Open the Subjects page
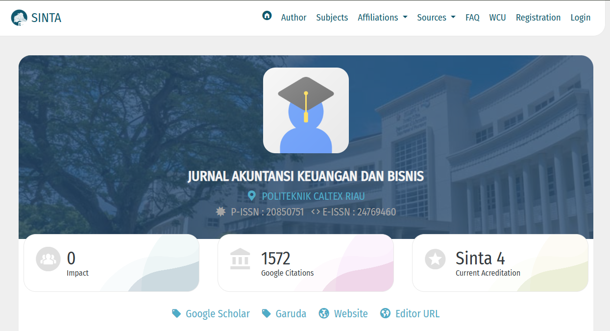The width and height of the screenshot is (610, 331). pos(332,18)
